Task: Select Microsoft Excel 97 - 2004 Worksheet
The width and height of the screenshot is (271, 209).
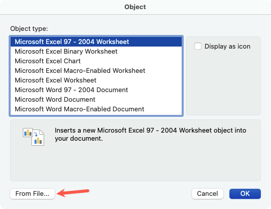Action: tap(96, 41)
